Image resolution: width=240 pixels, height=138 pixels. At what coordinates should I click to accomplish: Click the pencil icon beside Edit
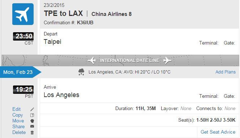[x=32, y=109]
